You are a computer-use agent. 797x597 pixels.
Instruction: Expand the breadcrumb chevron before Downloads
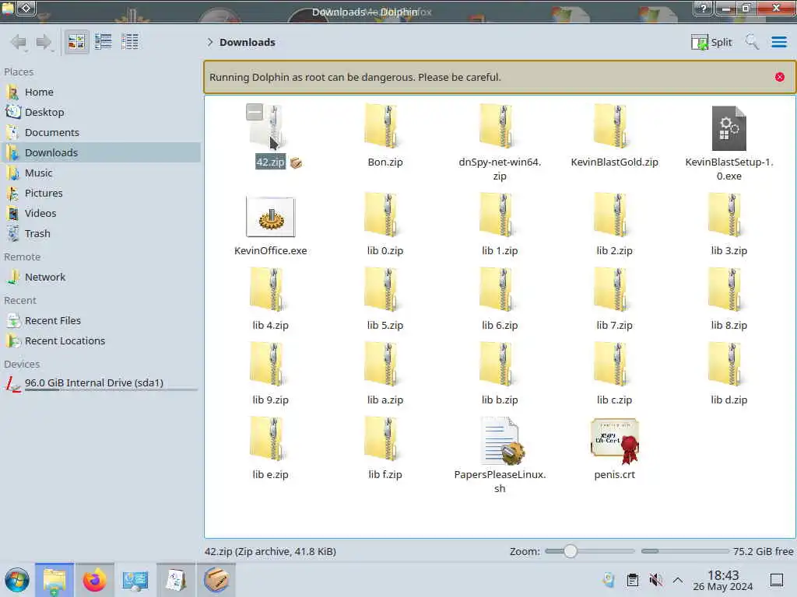coord(210,42)
